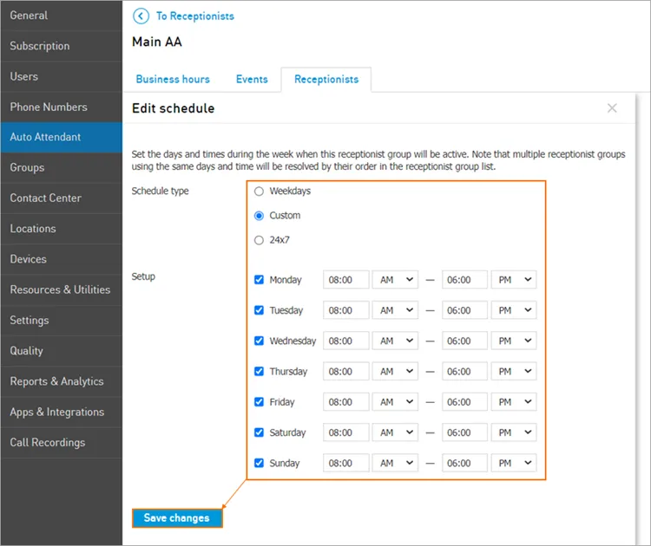Screen dimensions: 651x546
Task: Open Saturday end AM/PM dropdown
Action: pyautogui.click(x=514, y=432)
